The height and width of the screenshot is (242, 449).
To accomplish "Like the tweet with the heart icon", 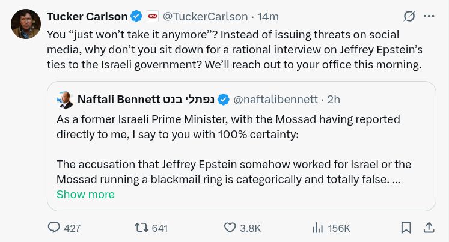I will 230,228.
